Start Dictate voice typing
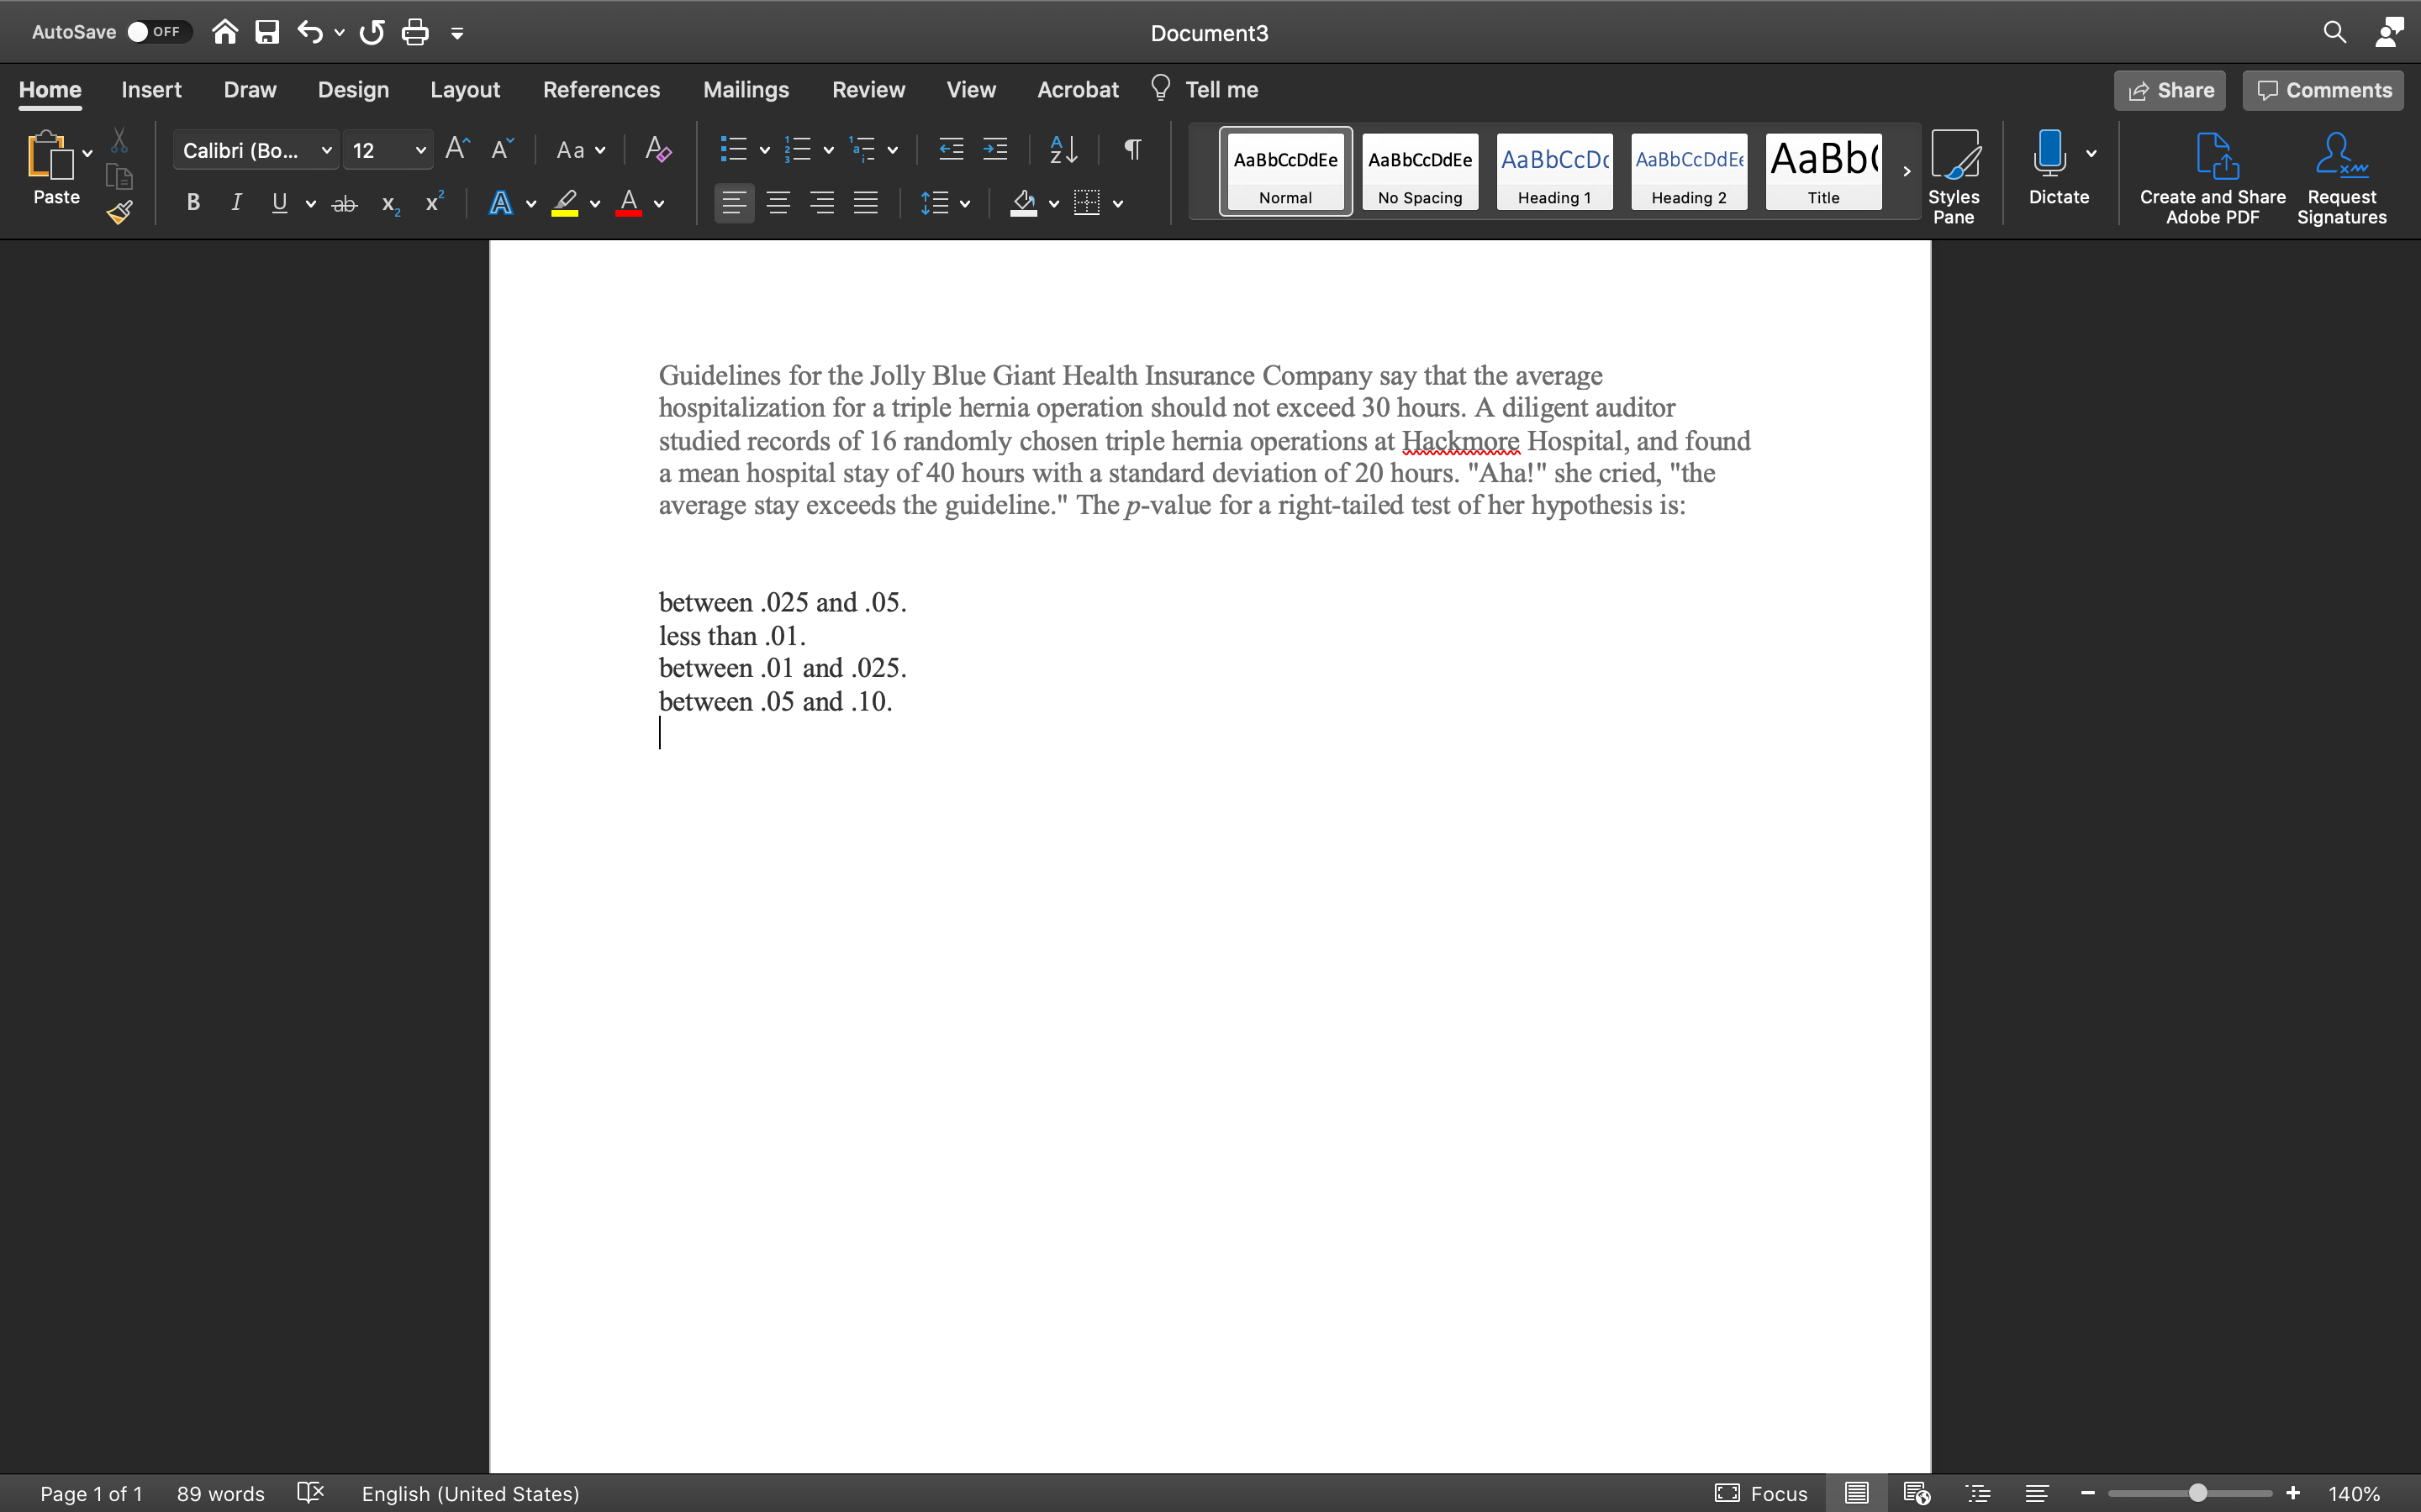2421x1512 pixels. tap(2049, 170)
